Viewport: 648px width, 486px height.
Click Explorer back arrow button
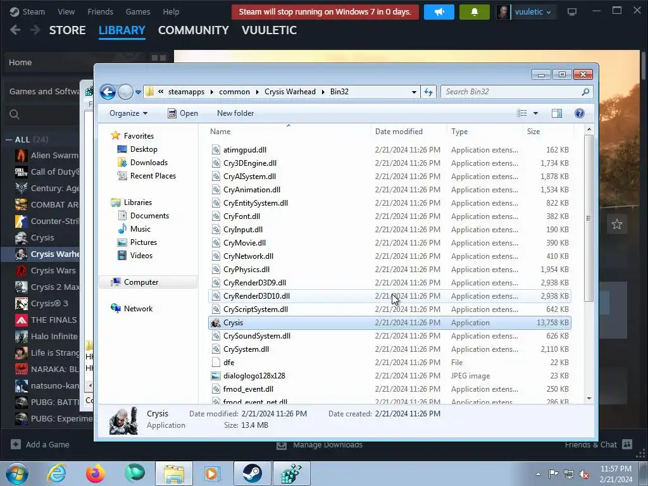108,92
